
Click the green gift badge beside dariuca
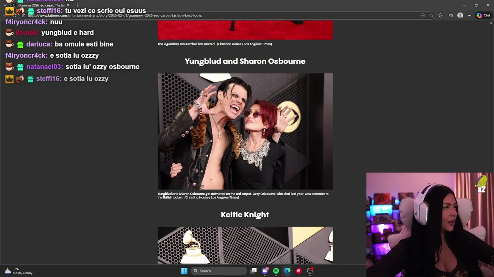point(20,44)
